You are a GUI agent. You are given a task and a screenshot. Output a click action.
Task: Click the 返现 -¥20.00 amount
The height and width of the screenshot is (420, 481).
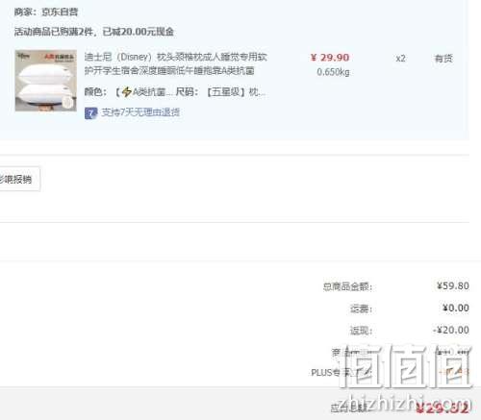tap(451, 330)
